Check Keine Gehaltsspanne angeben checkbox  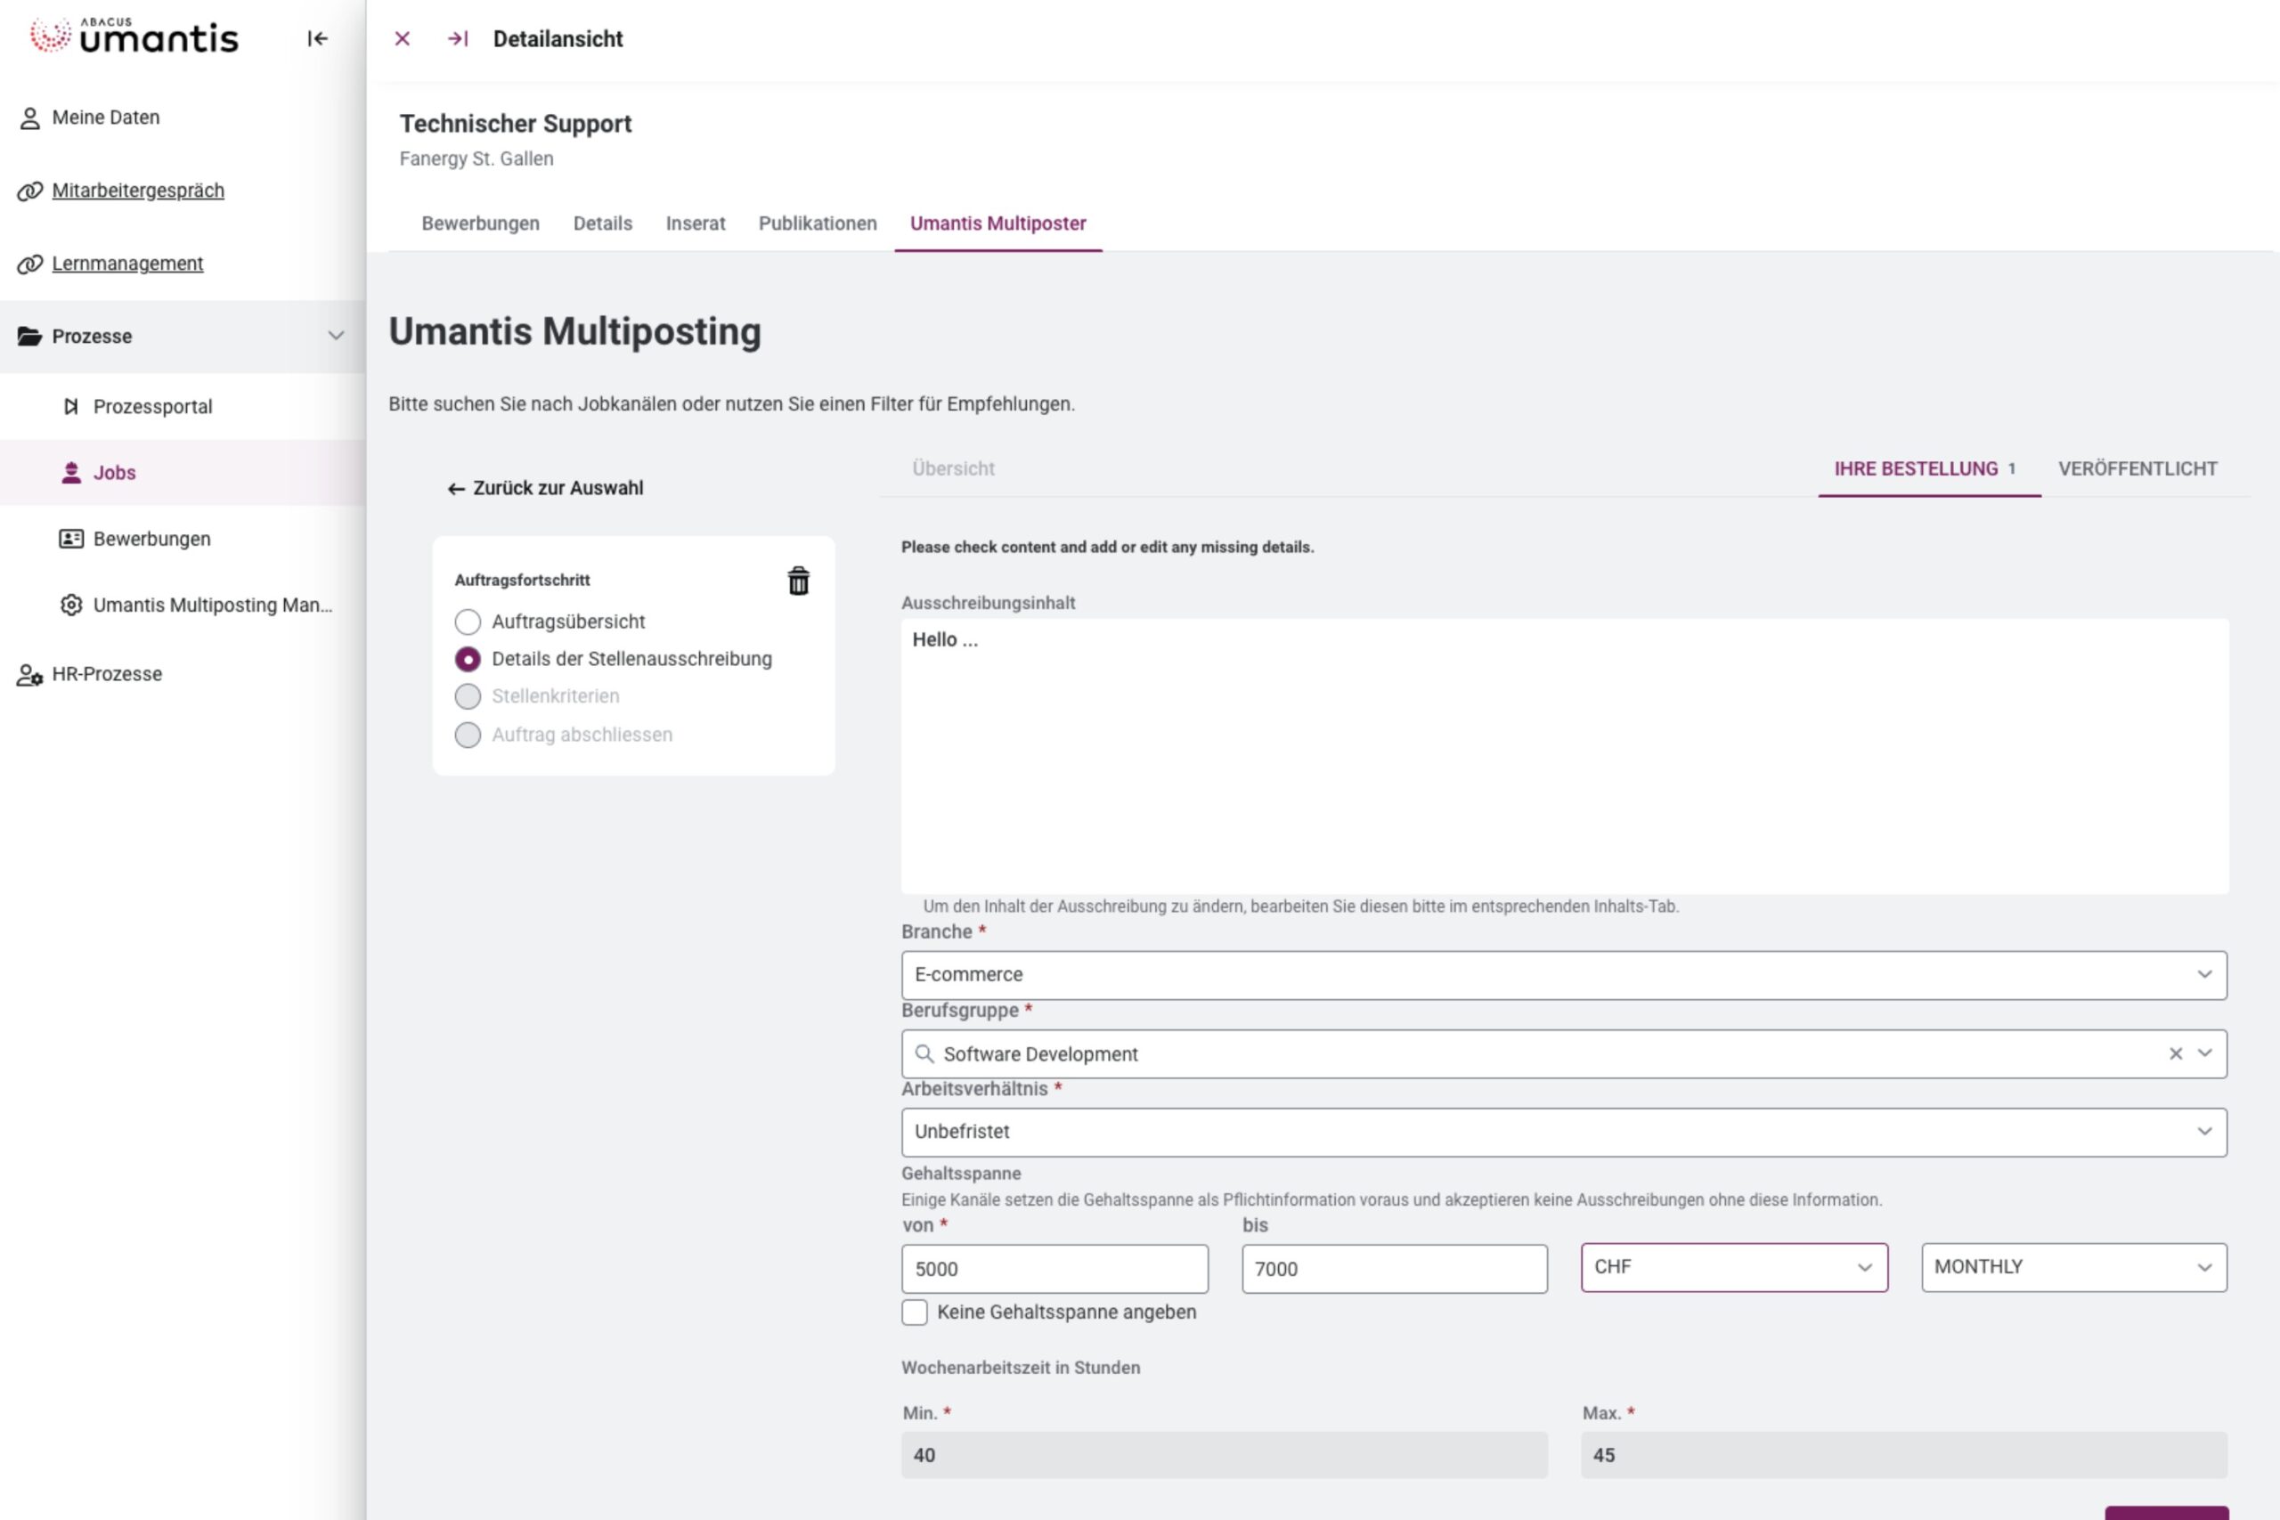914,1313
